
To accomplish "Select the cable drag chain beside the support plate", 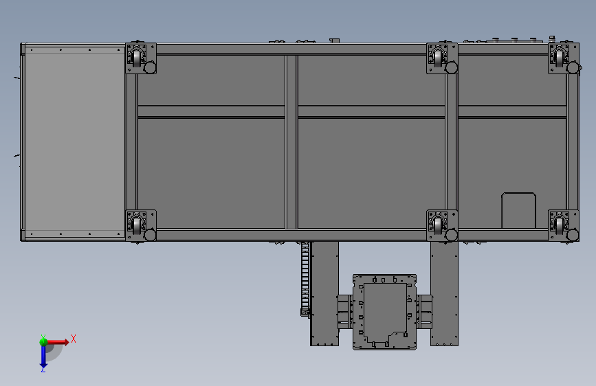I will click(305, 280).
